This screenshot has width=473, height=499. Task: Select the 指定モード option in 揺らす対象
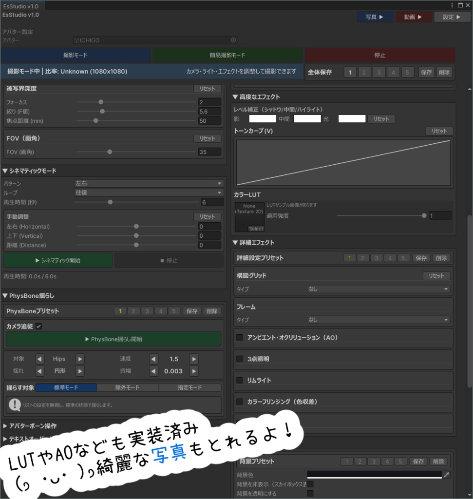coord(189,387)
